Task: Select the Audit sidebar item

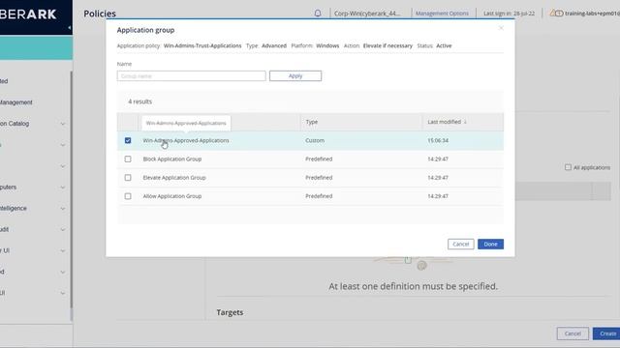Action: [x=4, y=229]
